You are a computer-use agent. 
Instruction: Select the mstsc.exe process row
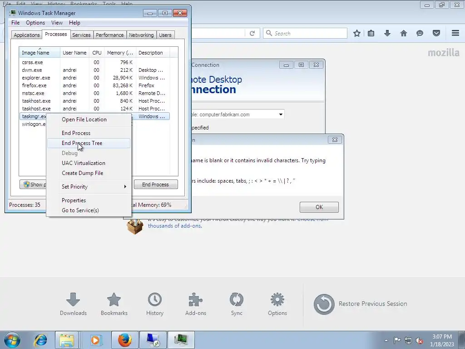coord(94,93)
